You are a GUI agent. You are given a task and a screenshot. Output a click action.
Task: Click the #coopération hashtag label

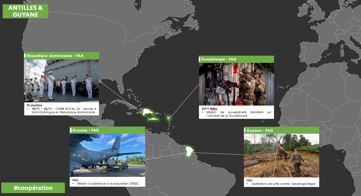coord(33,188)
